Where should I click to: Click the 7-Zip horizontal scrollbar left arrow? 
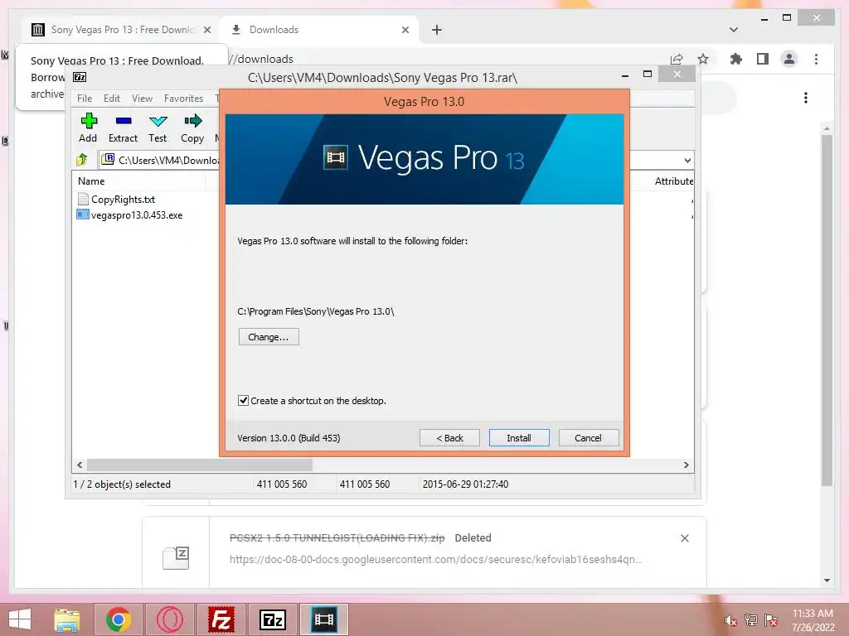coord(80,465)
